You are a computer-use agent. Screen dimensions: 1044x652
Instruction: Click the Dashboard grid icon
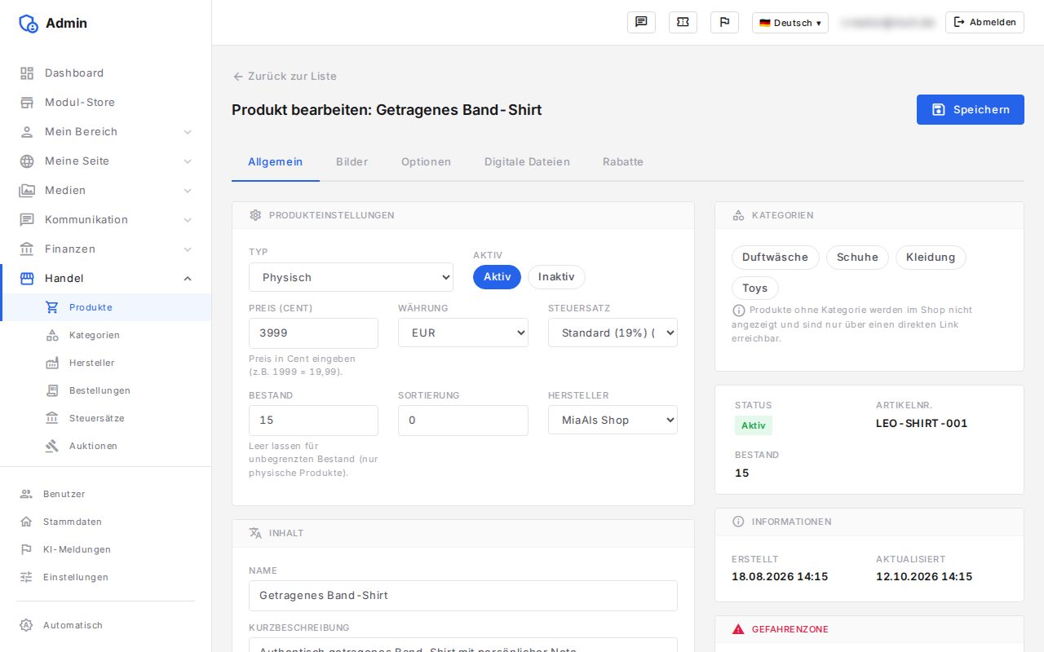point(27,73)
